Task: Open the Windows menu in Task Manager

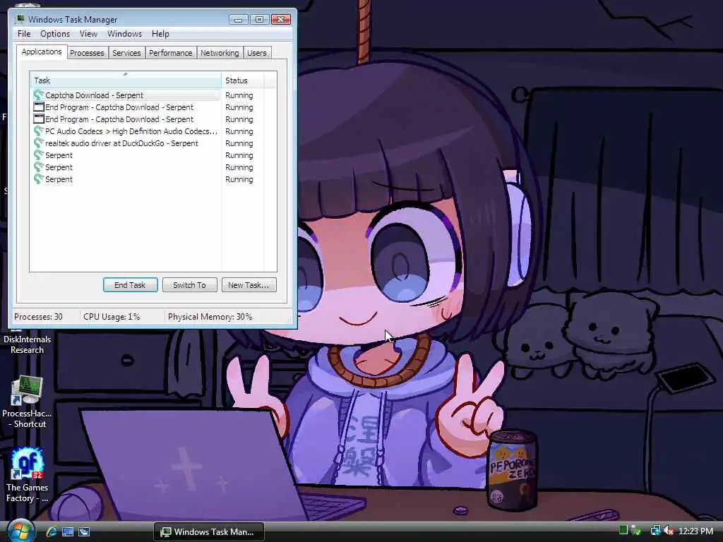Action: pyautogui.click(x=124, y=34)
